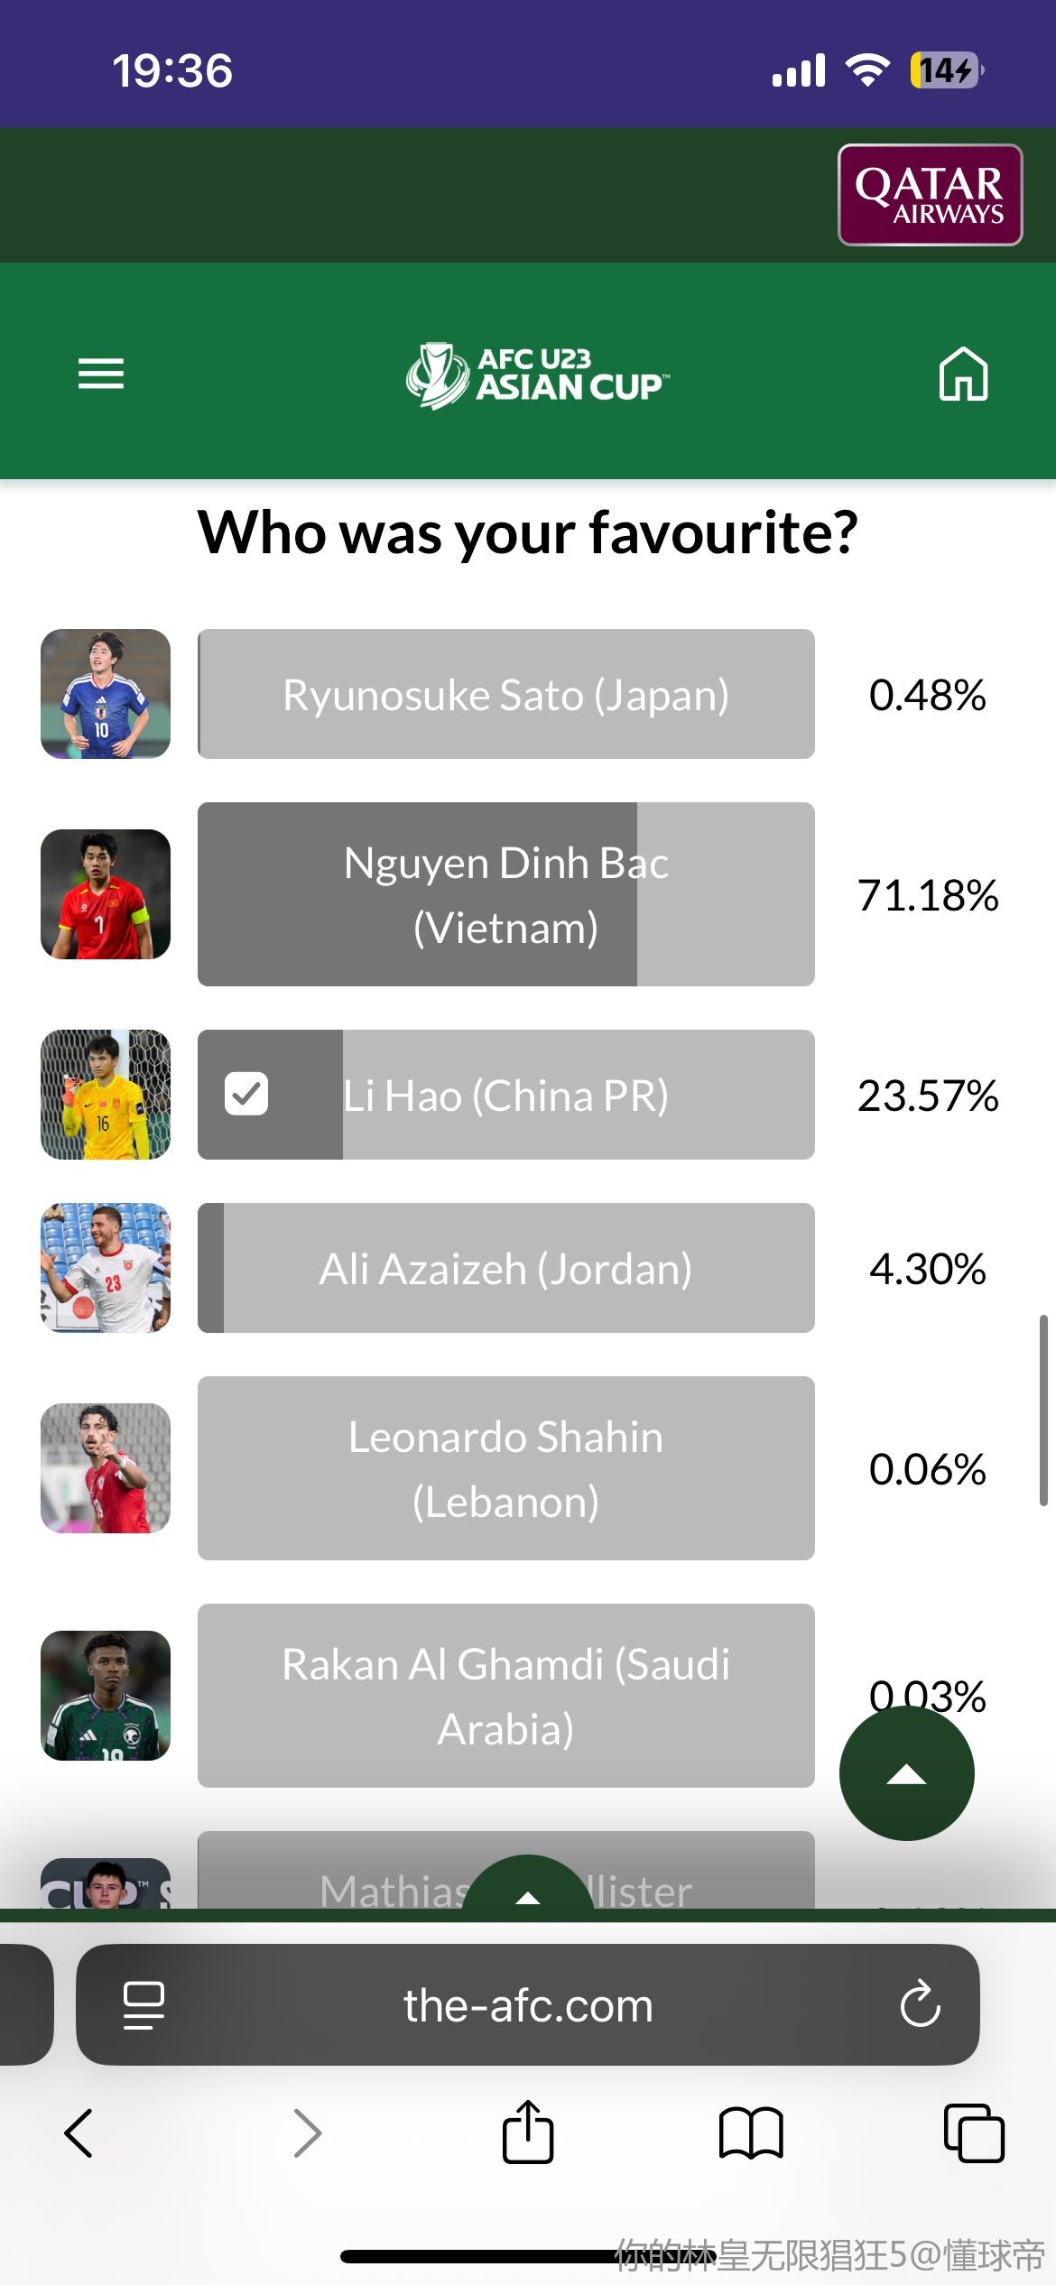Open page settings icon in address bar
The image size is (1056, 2285).
tap(144, 2004)
